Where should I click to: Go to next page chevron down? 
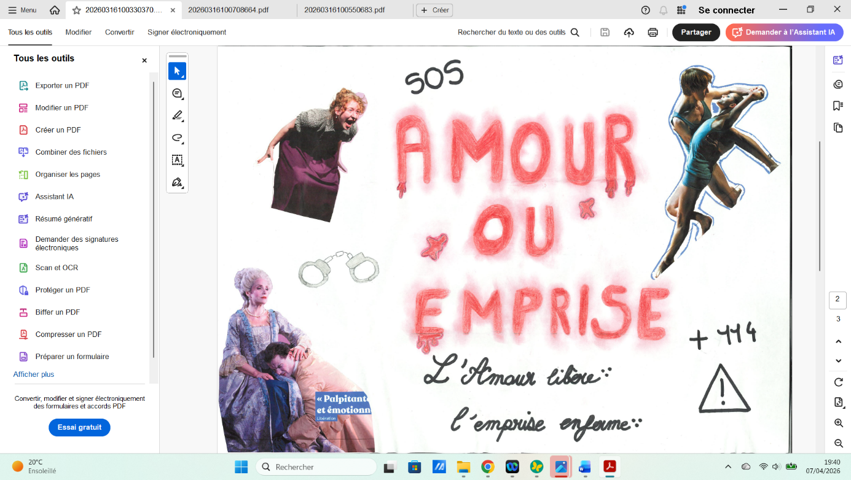click(838, 361)
